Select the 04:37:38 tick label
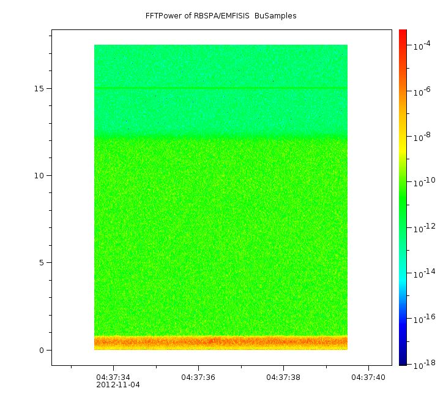Viewport: 443px width, 402px height. 283,377
